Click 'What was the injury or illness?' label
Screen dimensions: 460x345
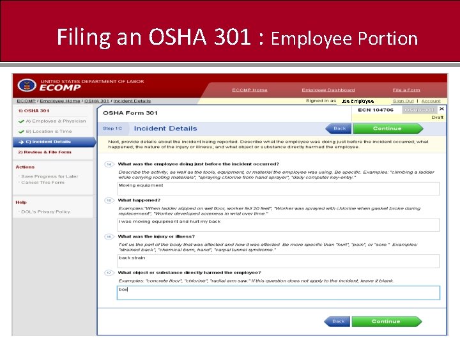pos(157,236)
